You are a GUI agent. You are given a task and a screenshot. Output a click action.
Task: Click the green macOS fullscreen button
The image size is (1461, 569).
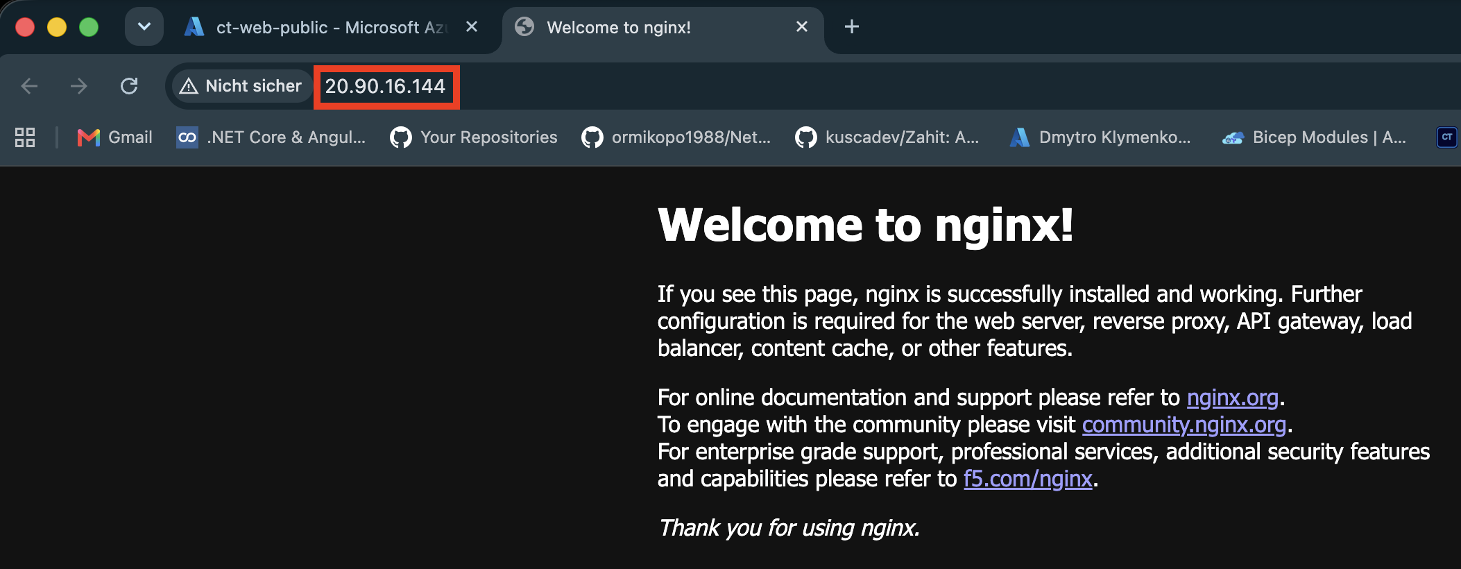tap(89, 27)
